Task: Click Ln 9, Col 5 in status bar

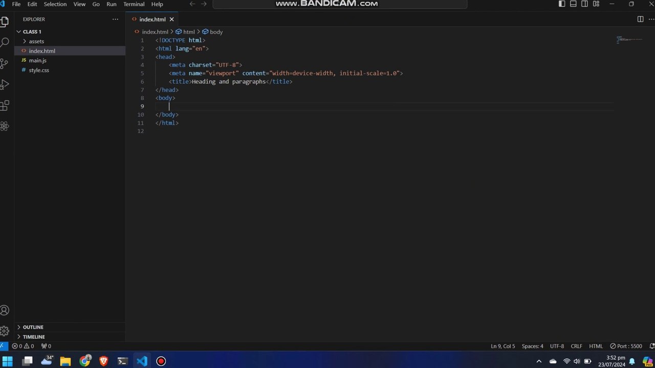Action: (503, 346)
